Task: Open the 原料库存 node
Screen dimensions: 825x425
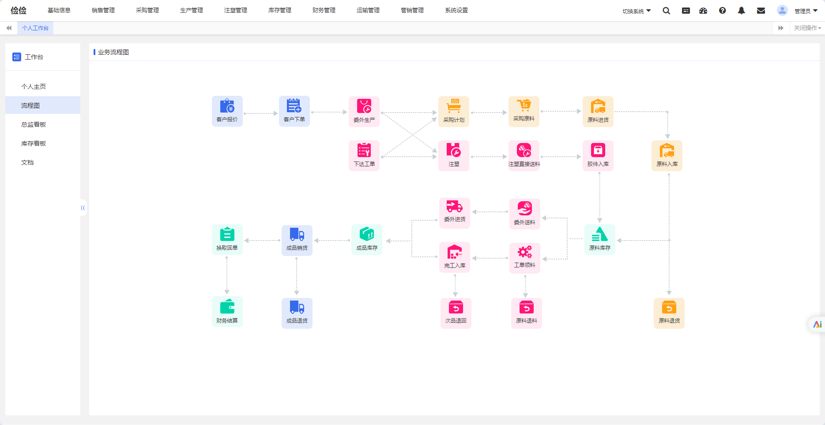Action: (600, 240)
